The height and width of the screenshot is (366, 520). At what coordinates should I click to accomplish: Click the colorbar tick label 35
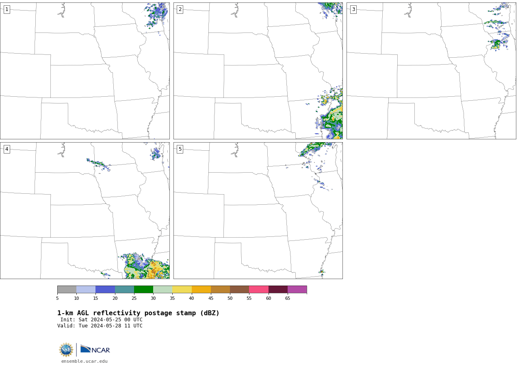(172, 298)
